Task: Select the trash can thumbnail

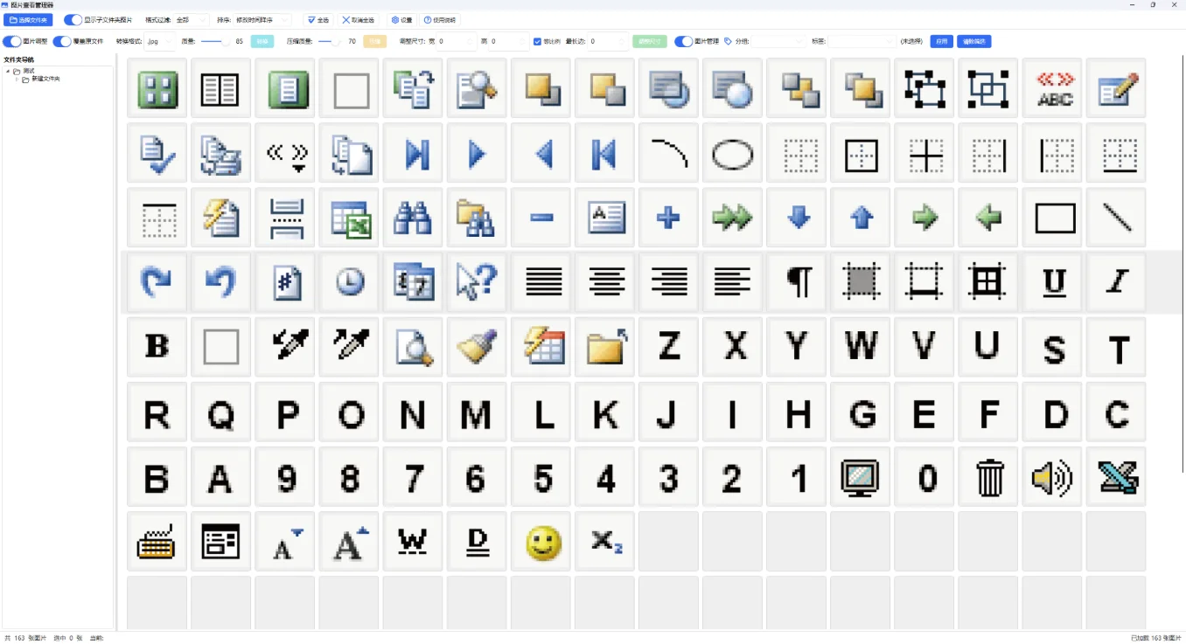Action: pyautogui.click(x=988, y=477)
